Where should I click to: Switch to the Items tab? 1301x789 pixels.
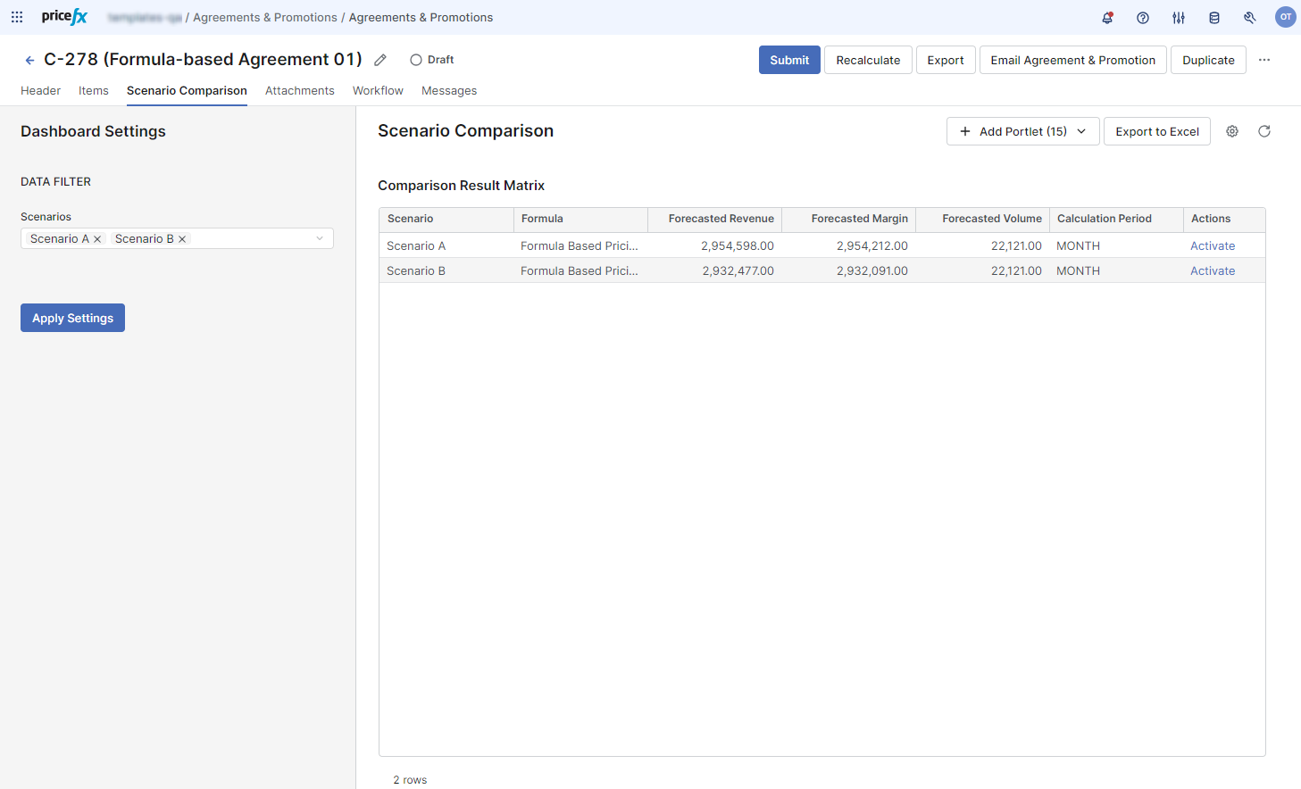tap(94, 91)
